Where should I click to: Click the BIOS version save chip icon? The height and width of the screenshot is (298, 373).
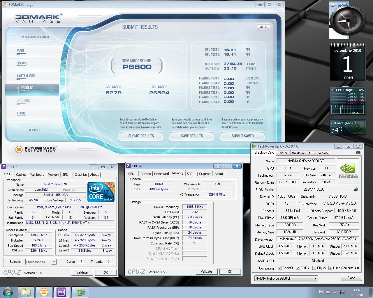(x=356, y=189)
